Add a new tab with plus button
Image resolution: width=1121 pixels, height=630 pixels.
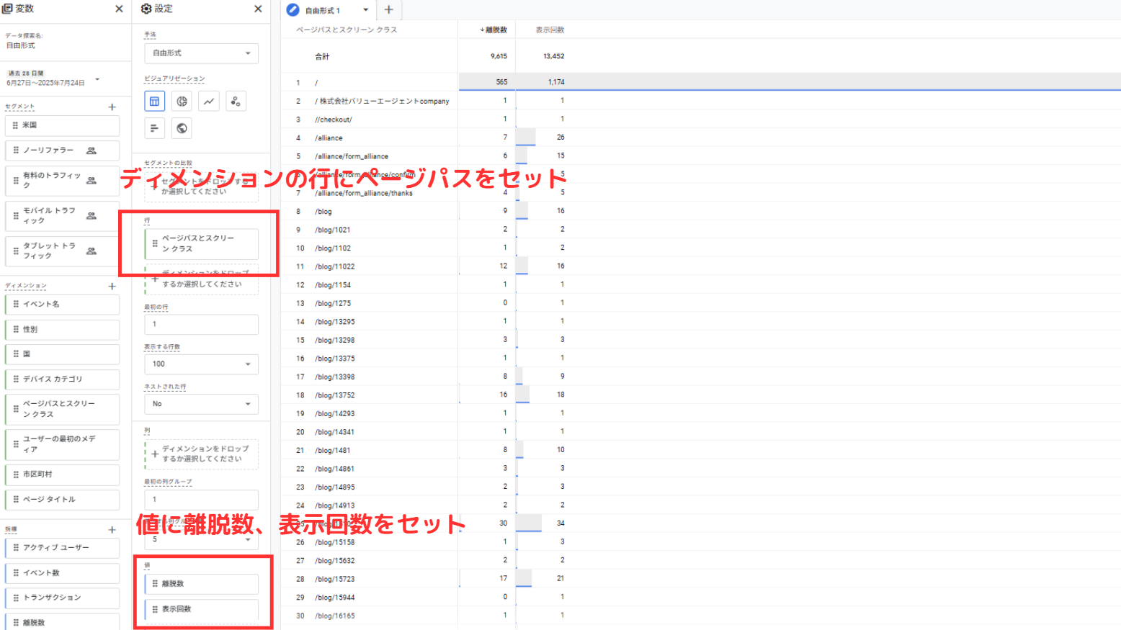pyautogui.click(x=388, y=9)
